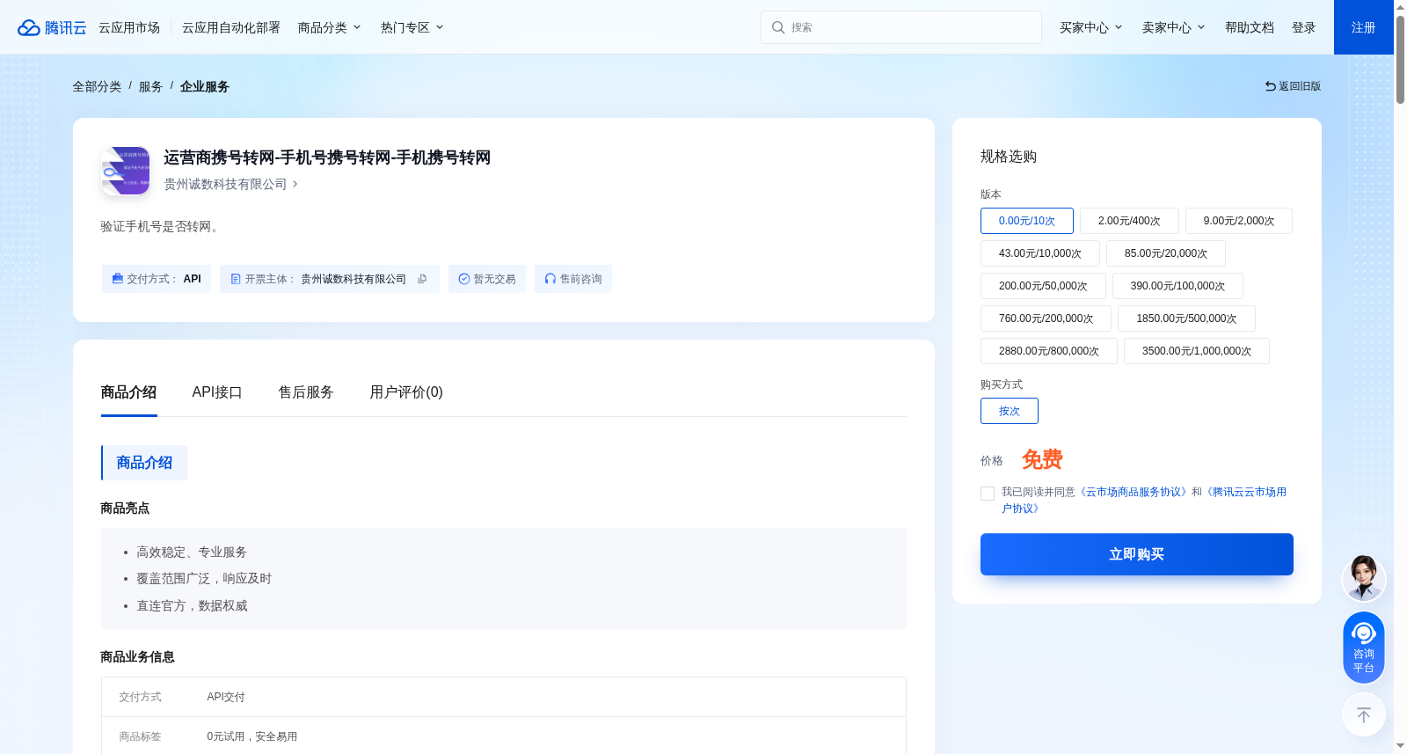The width and height of the screenshot is (1407, 754).
Task: Open the 贵州诚数科技有限公司 vendor page chevron
Action: tap(295, 184)
